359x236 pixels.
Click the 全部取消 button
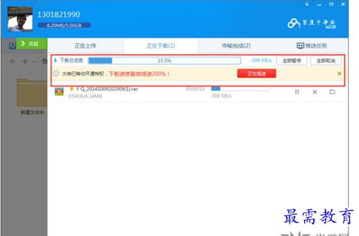(326, 61)
